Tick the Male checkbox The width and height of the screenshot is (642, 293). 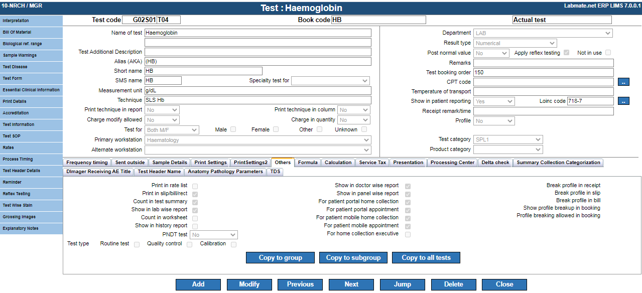point(233,129)
